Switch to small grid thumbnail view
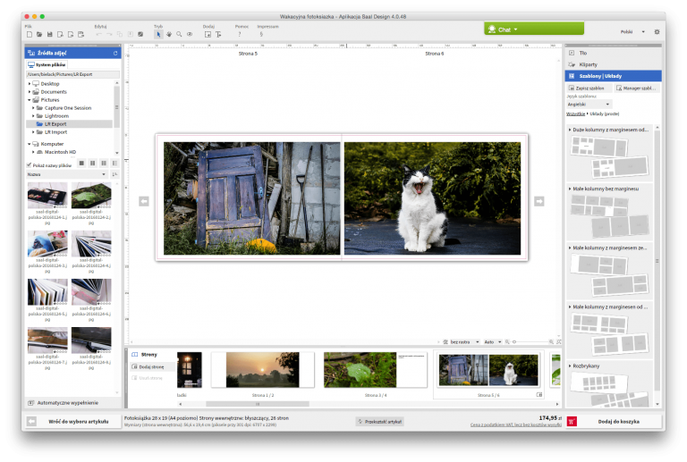This screenshot has width=687, height=462. click(x=104, y=164)
